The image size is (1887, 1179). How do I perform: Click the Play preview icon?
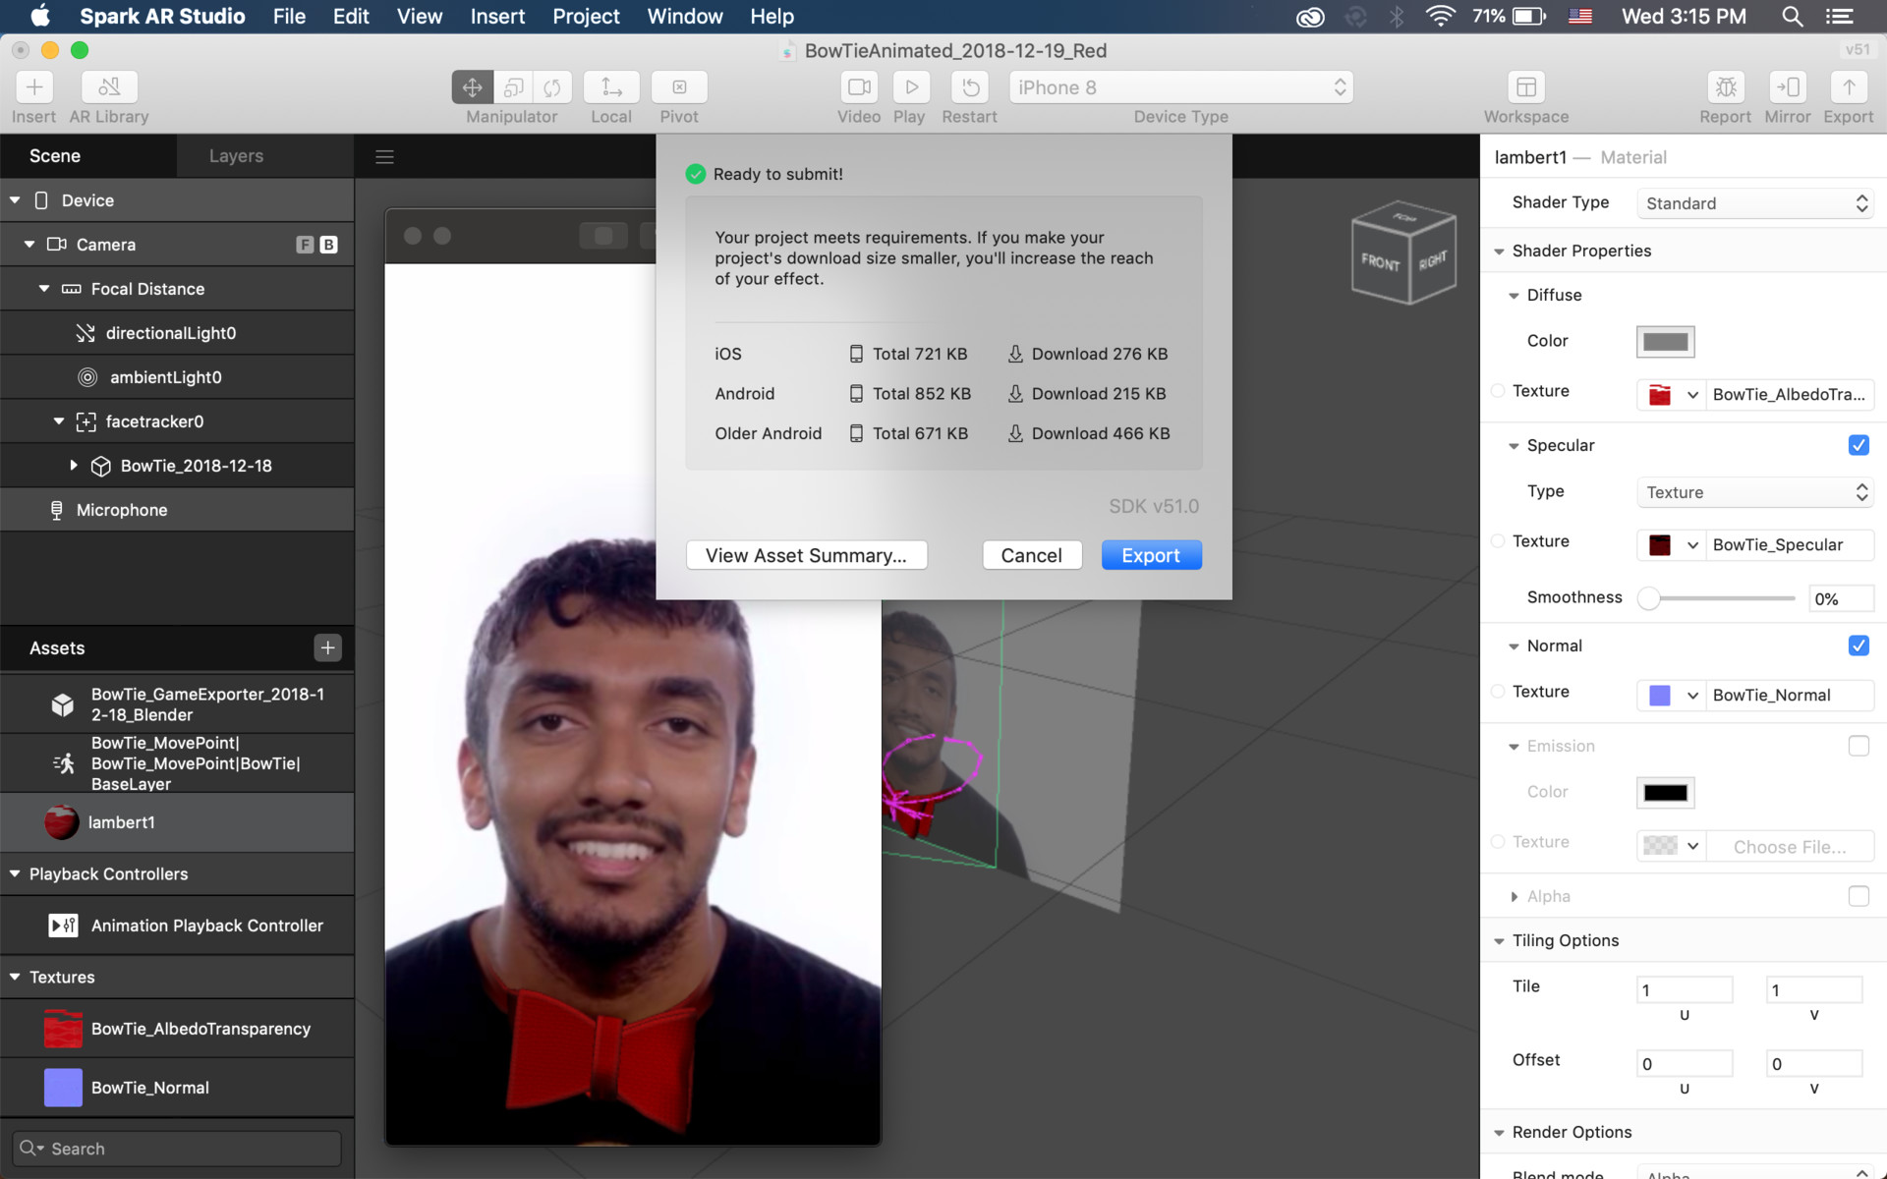[911, 87]
